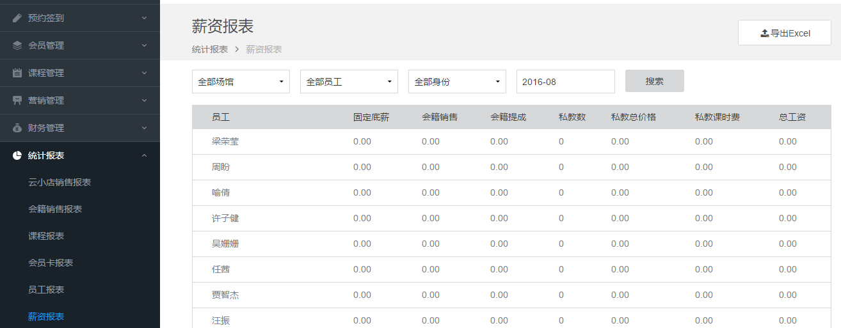
Task: Open the 会员管理 sidebar menu
Action: coord(80,45)
